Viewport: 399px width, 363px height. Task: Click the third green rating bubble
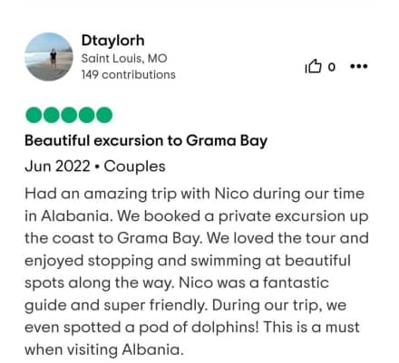point(69,115)
